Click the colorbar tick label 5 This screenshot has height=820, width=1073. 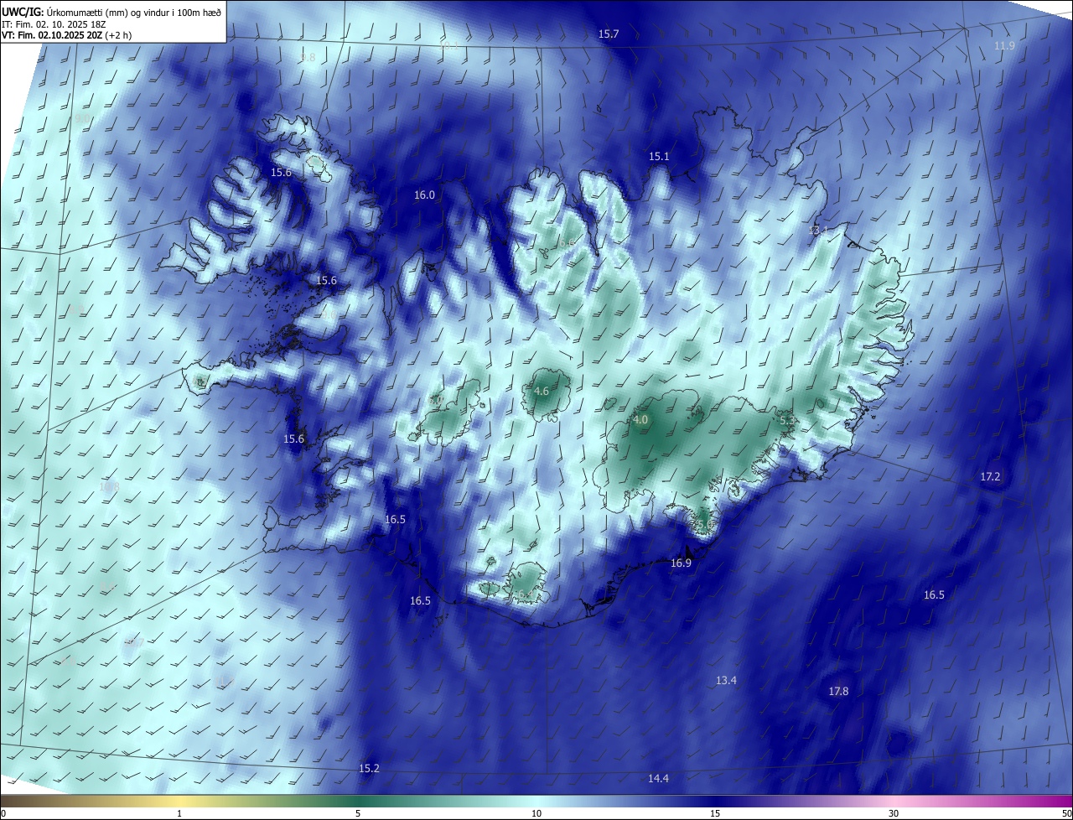pyautogui.click(x=358, y=814)
